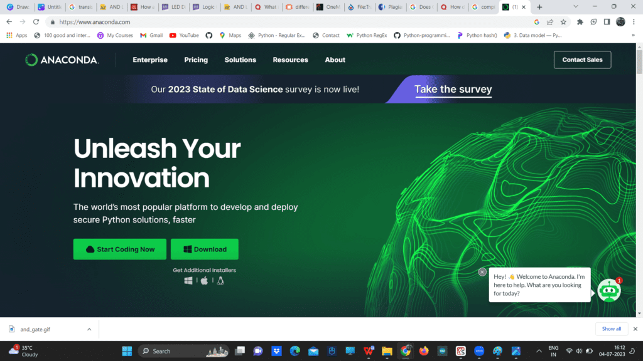Open the tab search dropdown arrow

(576, 6)
